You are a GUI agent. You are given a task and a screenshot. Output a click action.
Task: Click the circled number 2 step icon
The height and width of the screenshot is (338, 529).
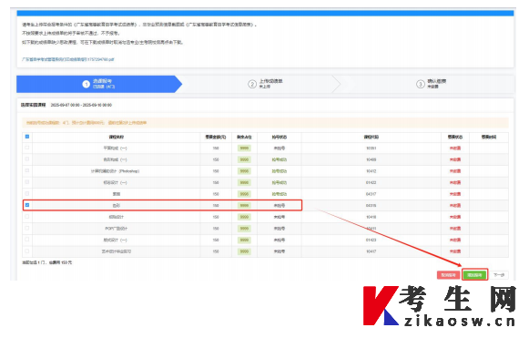(x=252, y=84)
